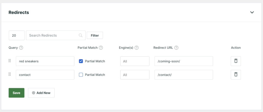263x112 pixels.
Task: Click the Redirect URL column label
Action: [163, 48]
